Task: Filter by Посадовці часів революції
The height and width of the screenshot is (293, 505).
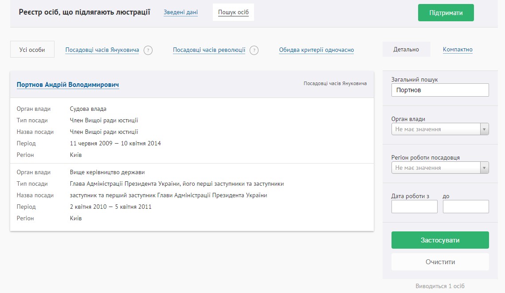Action: click(209, 50)
